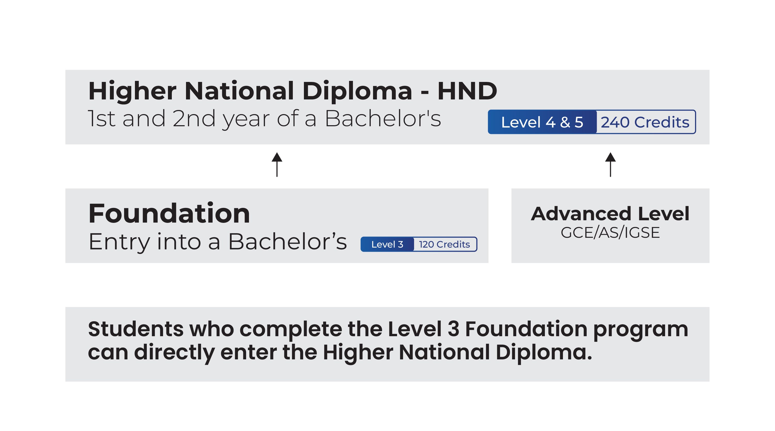Click the 120 Credits label

[444, 244]
